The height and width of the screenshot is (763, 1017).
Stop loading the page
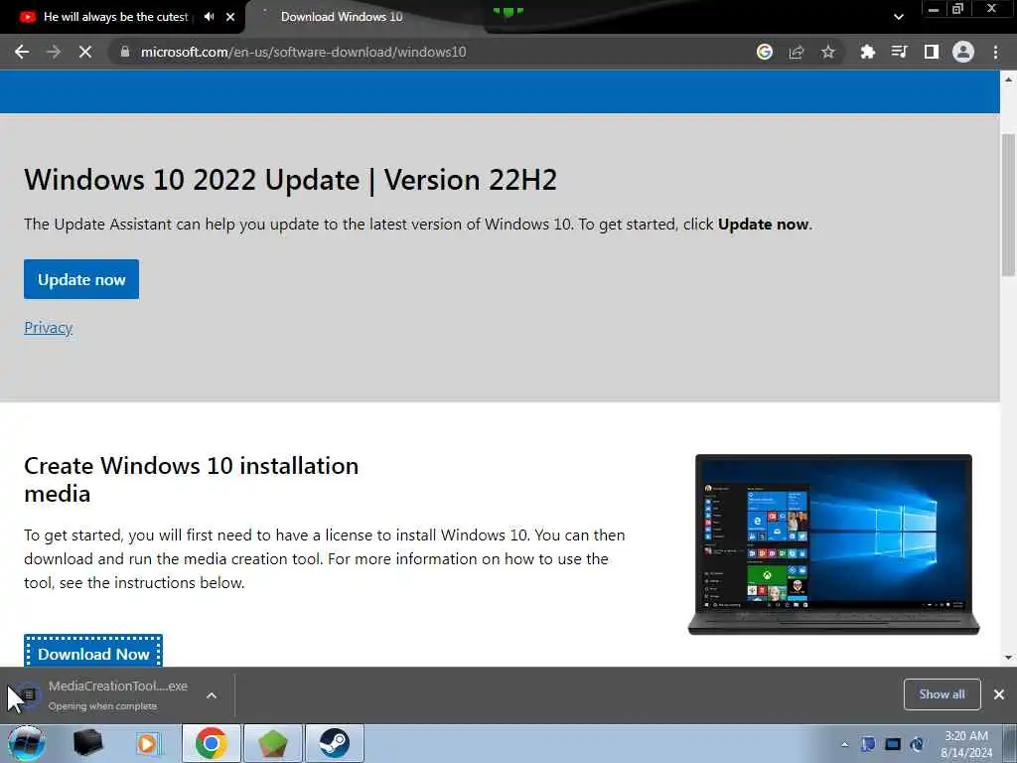(x=85, y=52)
